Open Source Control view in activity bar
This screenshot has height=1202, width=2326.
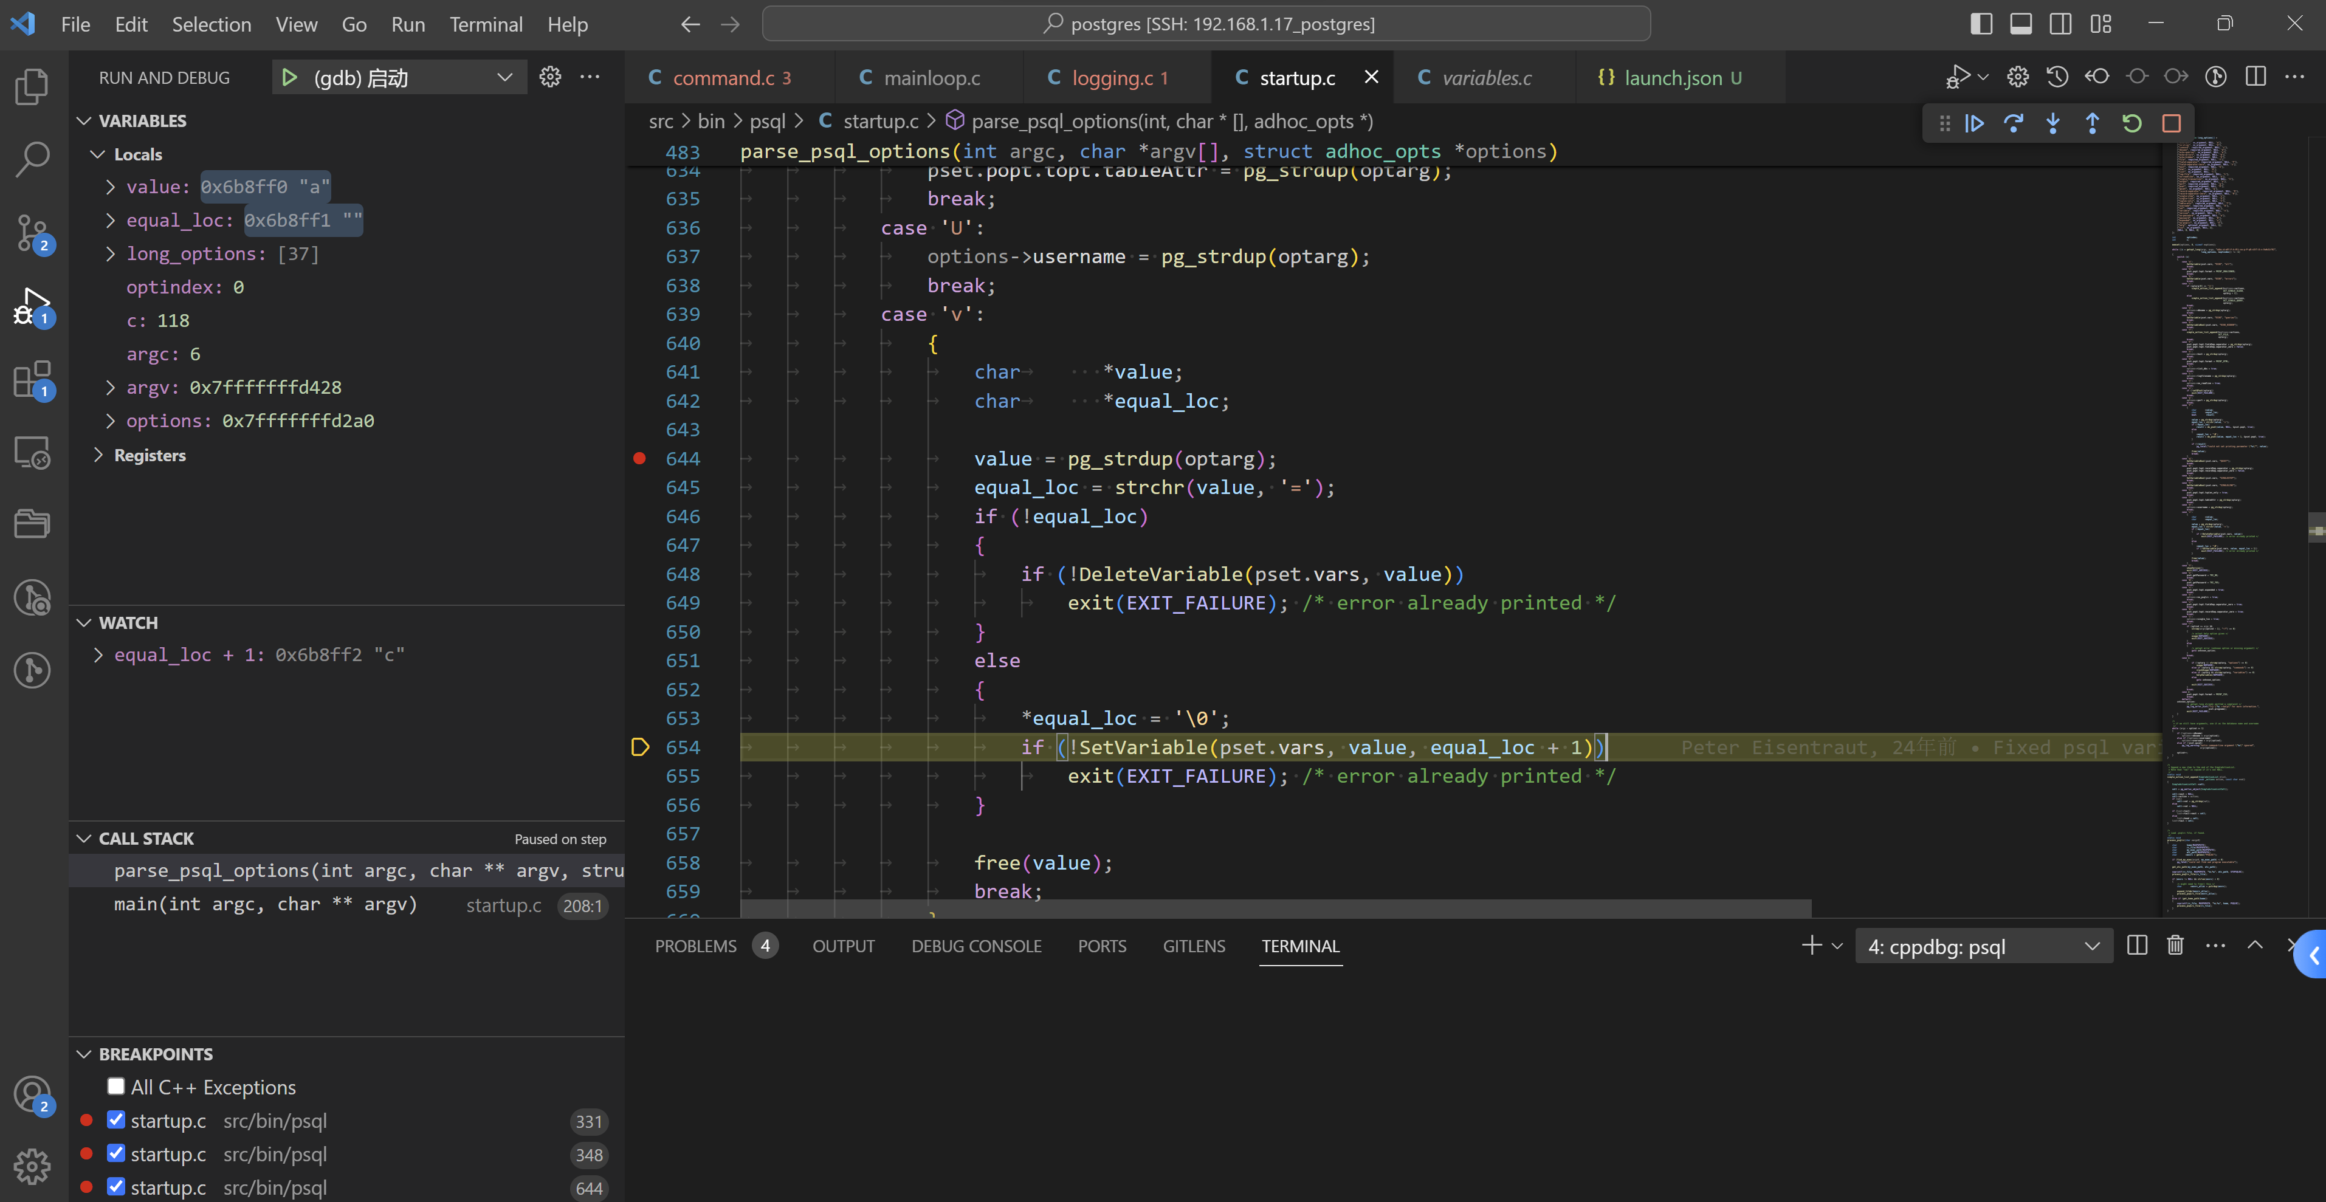(x=32, y=231)
